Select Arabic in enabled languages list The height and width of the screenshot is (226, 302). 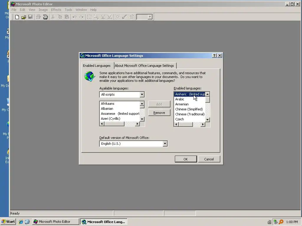coord(190,99)
